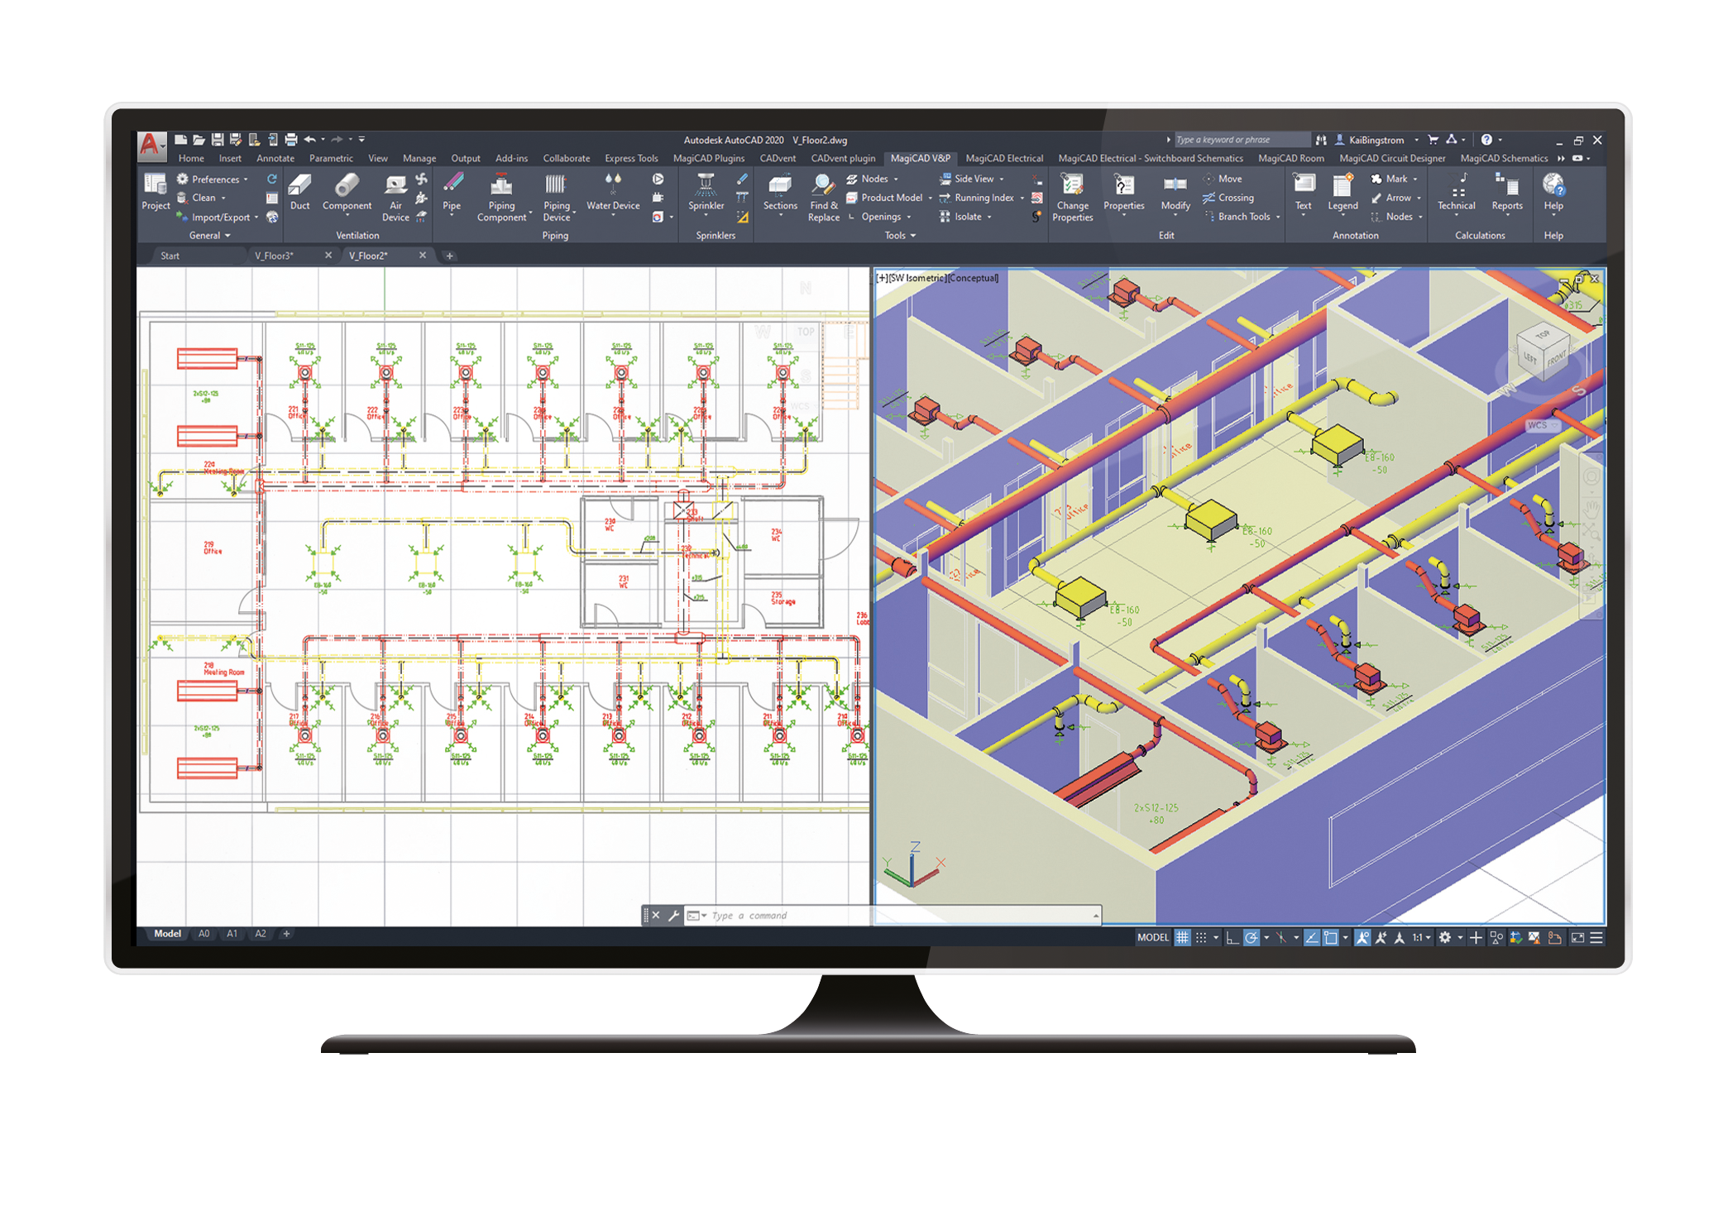Open the Sections tool

779,192
